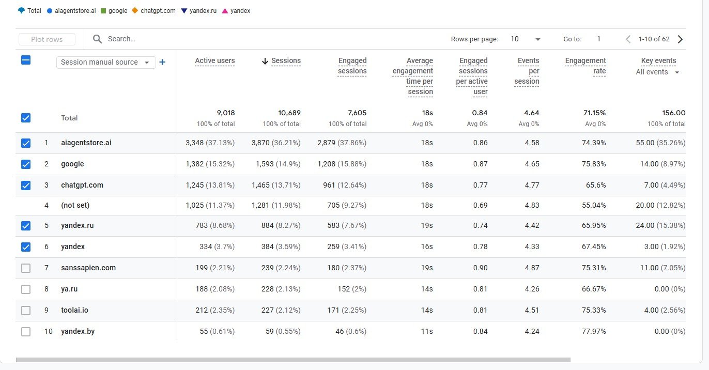The image size is (709, 370).
Task: Click the ya.ru source name
Action: tap(69, 289)
